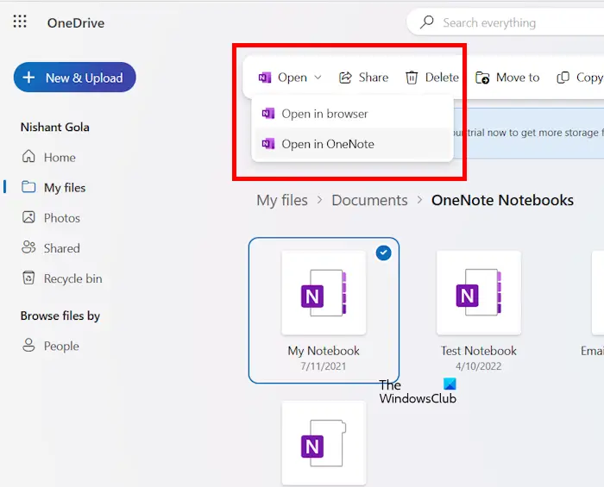Screen dimensions: 604x487
Task: Click the OneDrive title text
Action: 76,23
